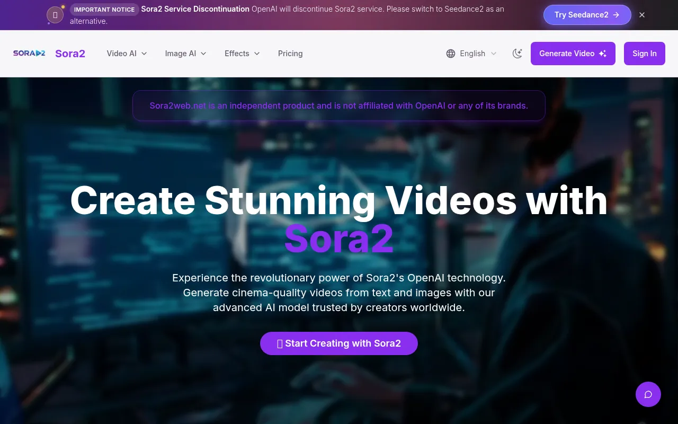The width and height of the screenshot is (678, 424).
Task: Go to the Pricing page
Action: point(290,54)
